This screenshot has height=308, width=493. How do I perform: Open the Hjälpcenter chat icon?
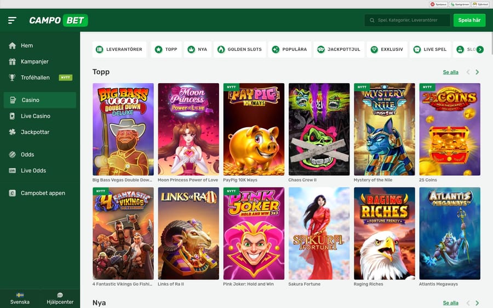pyautogui.click(x=60, y=295)
